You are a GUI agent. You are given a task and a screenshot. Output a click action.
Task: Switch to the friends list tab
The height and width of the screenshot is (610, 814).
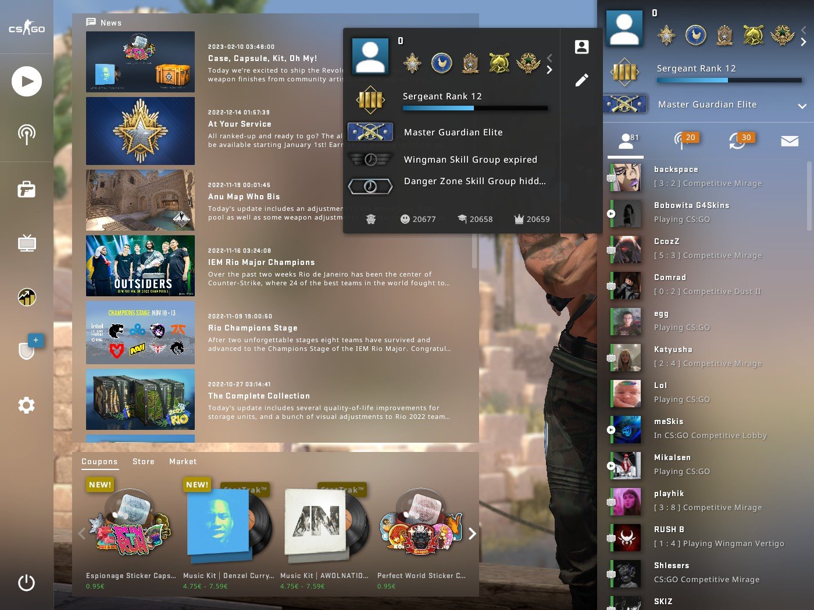pyautogui.click(x=626, y=141)
